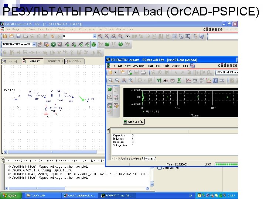Screen dimensions: 266x199
Task: Switch to the Analysis tab in PSpice output
Action: tap(125, 158)
